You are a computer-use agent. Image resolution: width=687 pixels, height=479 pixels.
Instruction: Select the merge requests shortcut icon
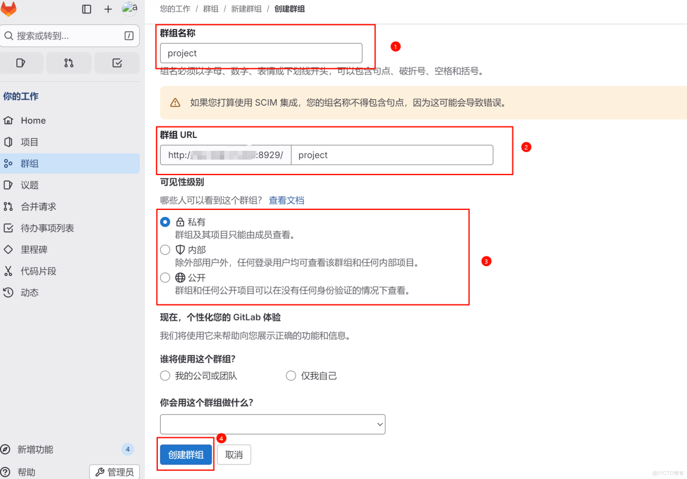[x=70, y=63]
